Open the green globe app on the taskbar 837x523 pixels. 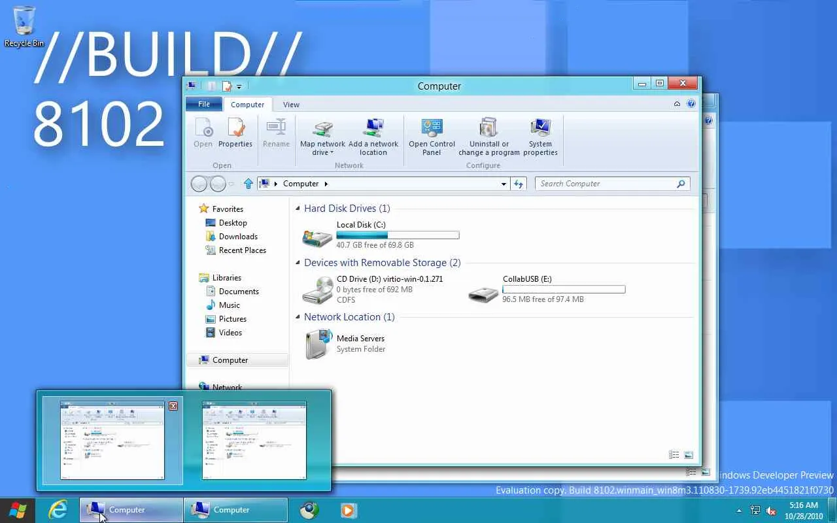click(x=310, y=510)
